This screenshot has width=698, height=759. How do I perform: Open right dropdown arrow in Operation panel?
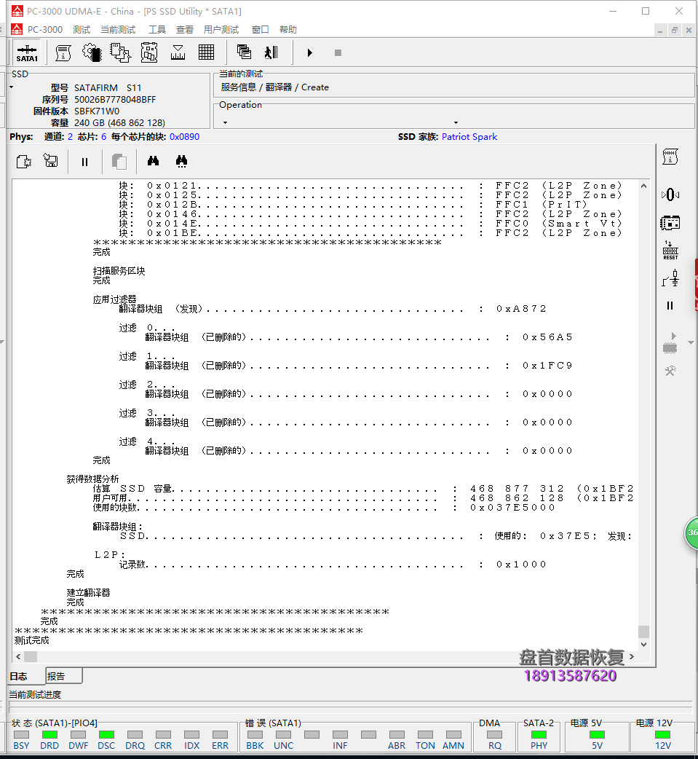(456, 122)
